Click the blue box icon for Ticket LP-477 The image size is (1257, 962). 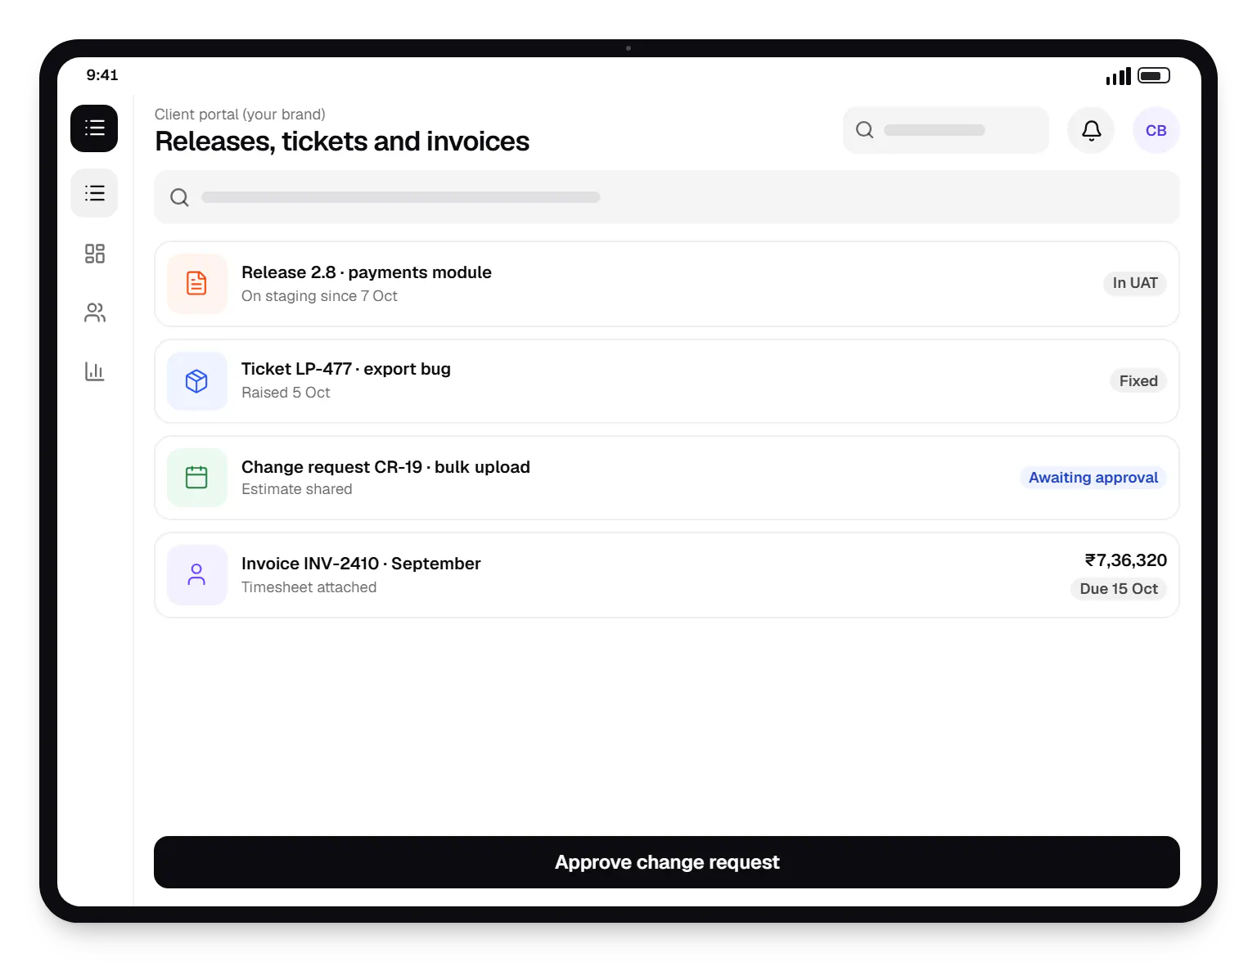click(x=196, y=381)
